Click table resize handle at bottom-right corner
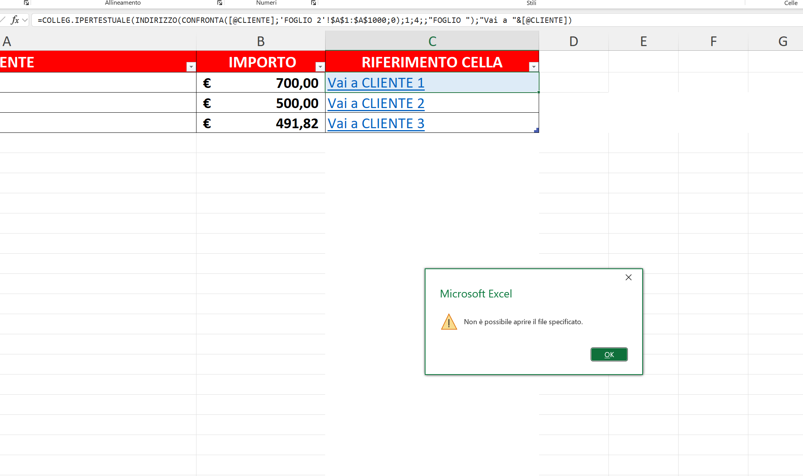 536,131
